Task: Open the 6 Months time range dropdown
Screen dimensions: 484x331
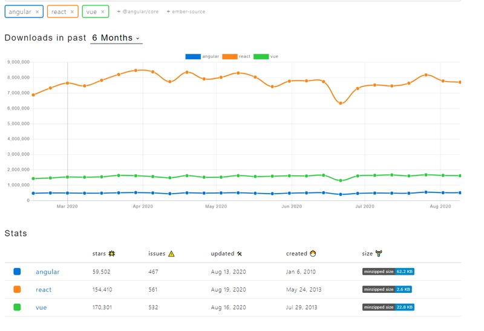Action: click(x=116, y=38)
